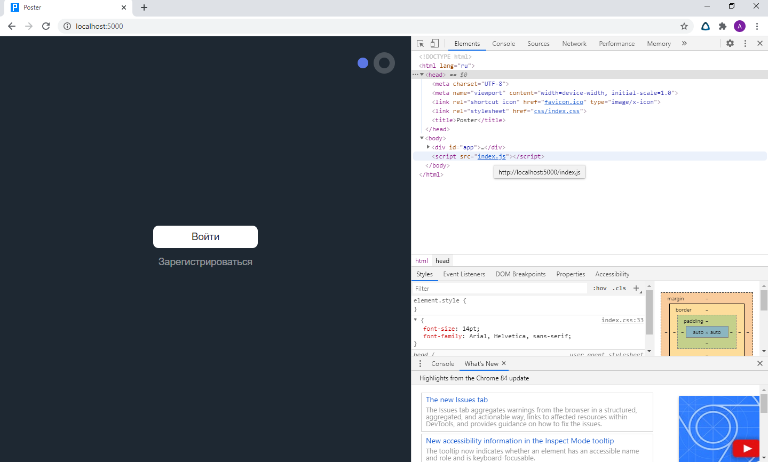
Task: Toggle the :hov element state
Action: 600,289
